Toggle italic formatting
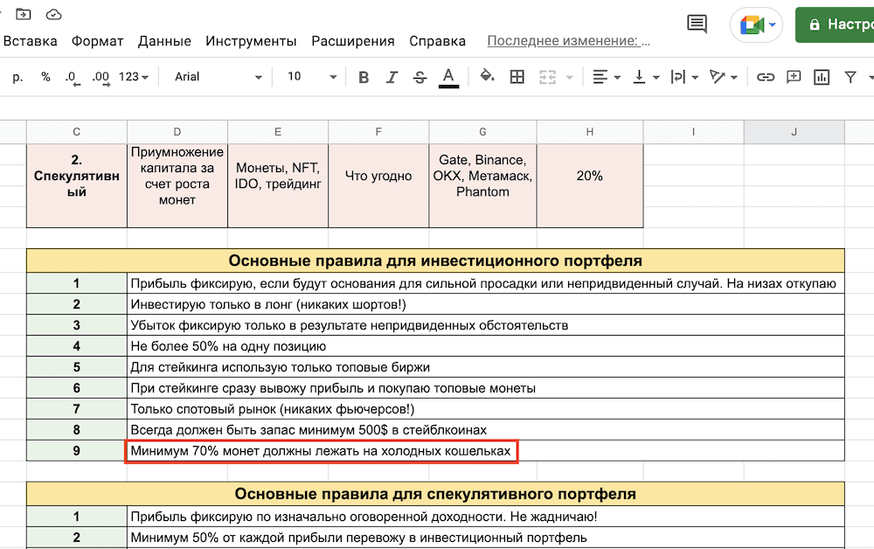The width and height of the screenshot is (874, 549). tap(392, 78)
